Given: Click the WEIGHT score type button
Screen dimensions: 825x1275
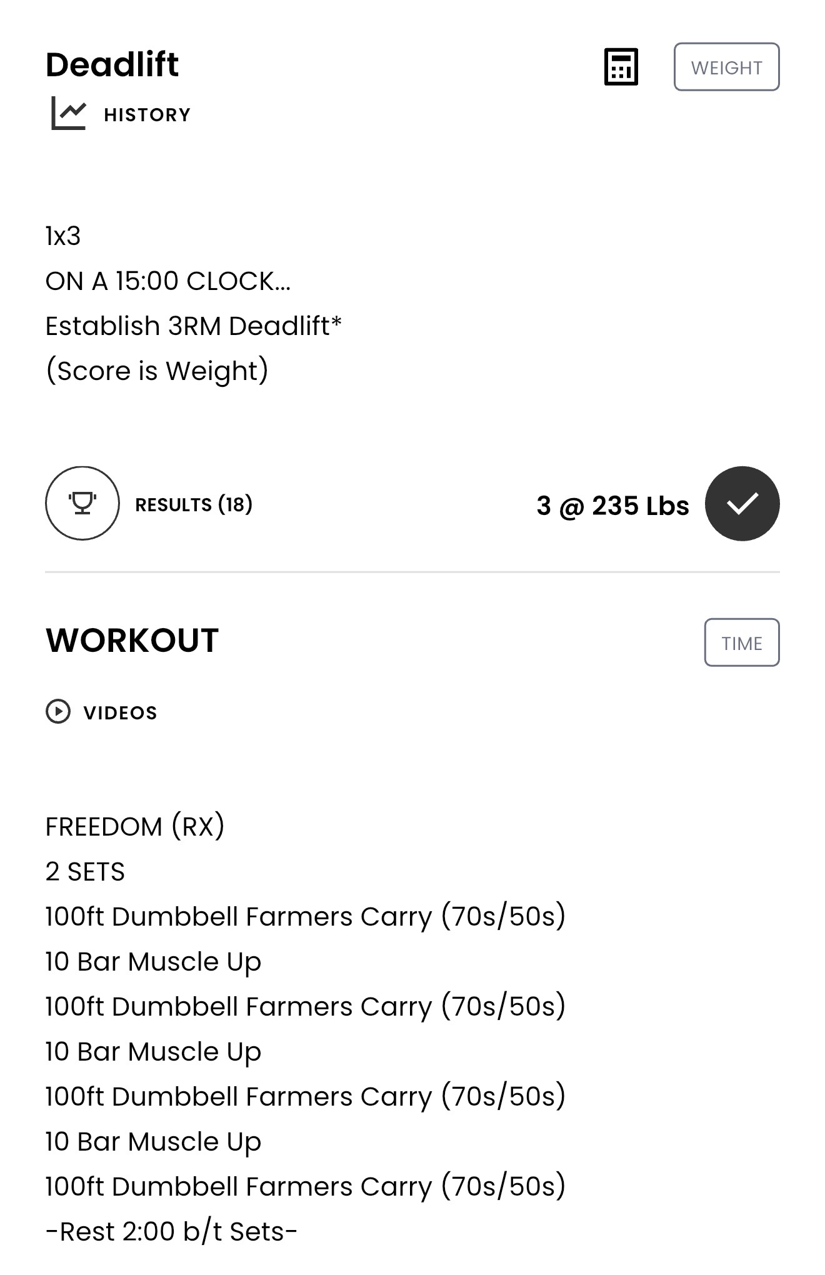Looking at the screenshot, I should (726, 67).
